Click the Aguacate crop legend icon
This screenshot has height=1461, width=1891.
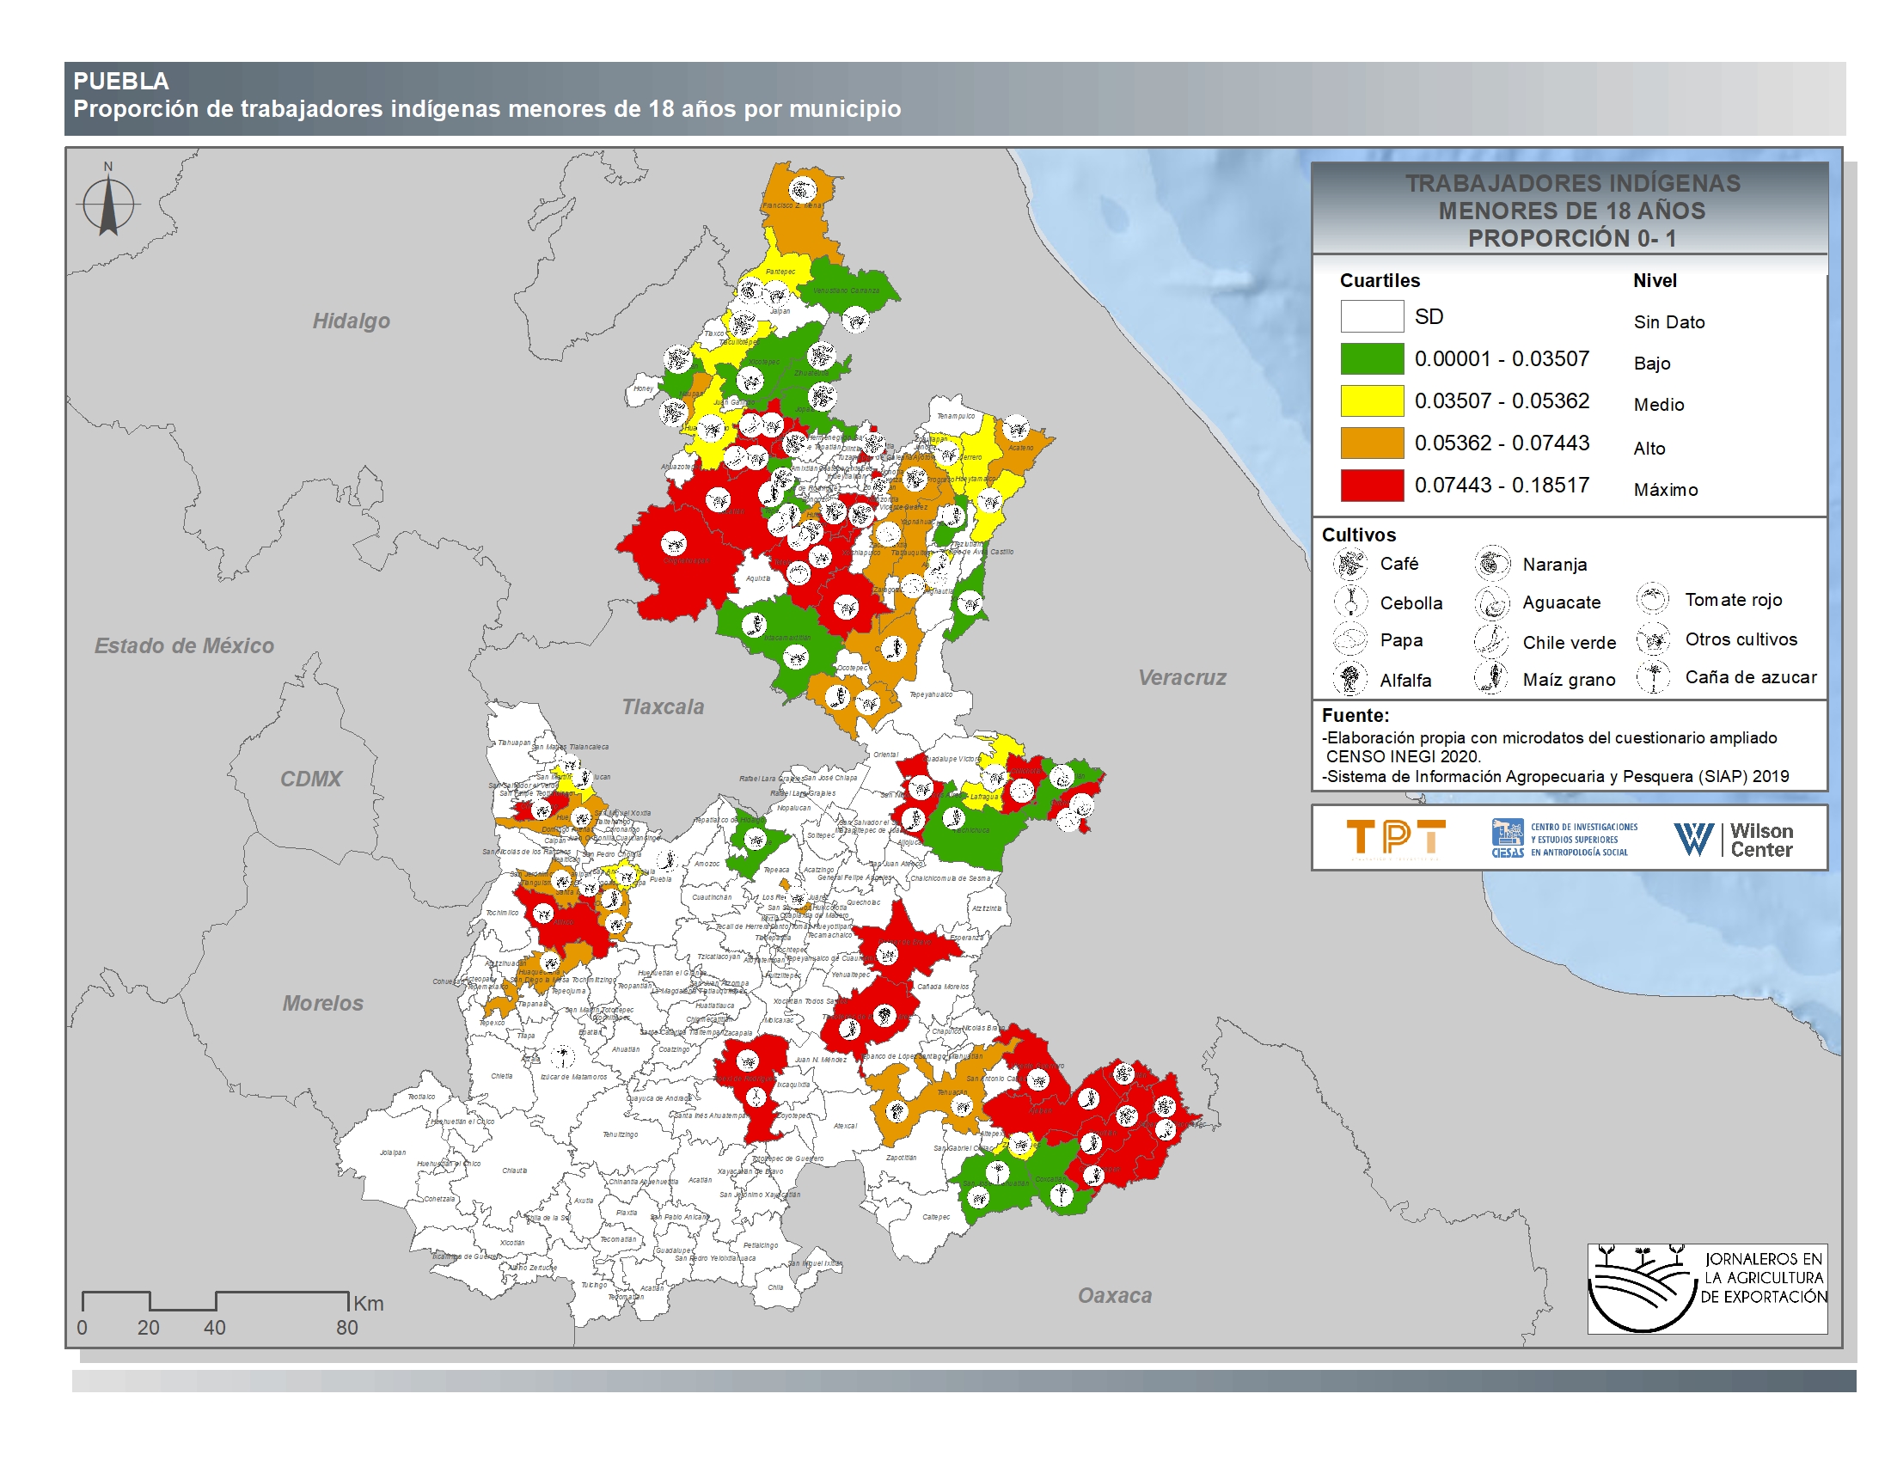point(1492,602)
